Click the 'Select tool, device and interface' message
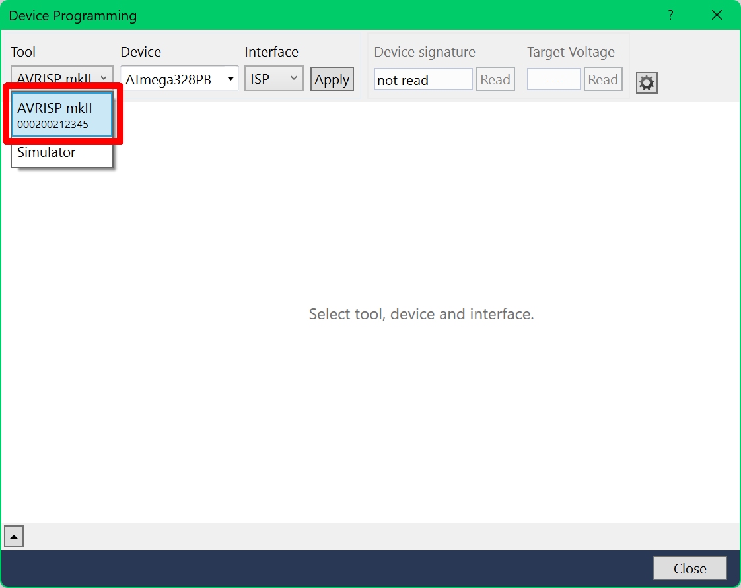 click(421, 314)
